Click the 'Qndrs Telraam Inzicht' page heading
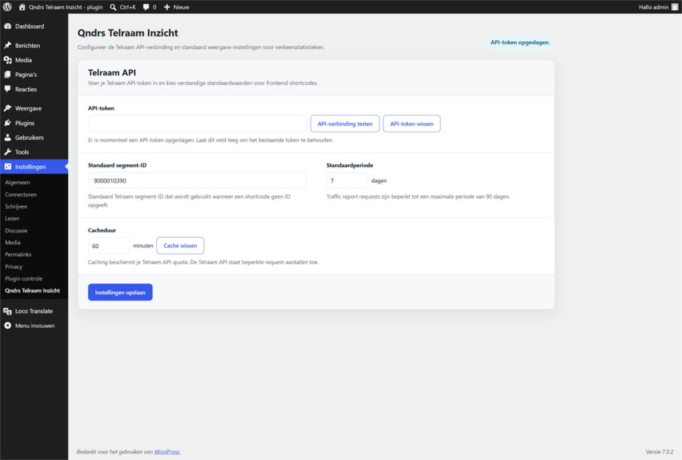 (128, 33)
